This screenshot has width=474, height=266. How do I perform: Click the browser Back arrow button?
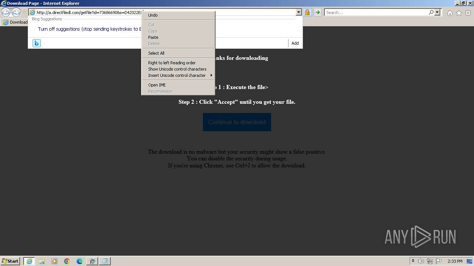tap(6, 12)
